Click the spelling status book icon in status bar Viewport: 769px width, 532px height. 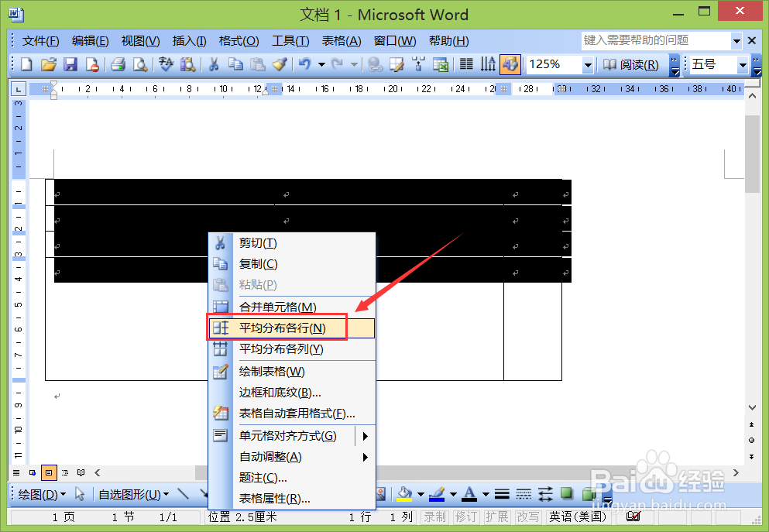633,517
